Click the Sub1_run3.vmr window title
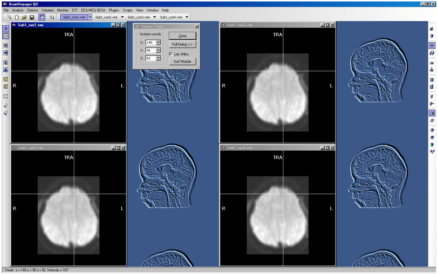This screenshot has width=438, height=274. [31, 148]
